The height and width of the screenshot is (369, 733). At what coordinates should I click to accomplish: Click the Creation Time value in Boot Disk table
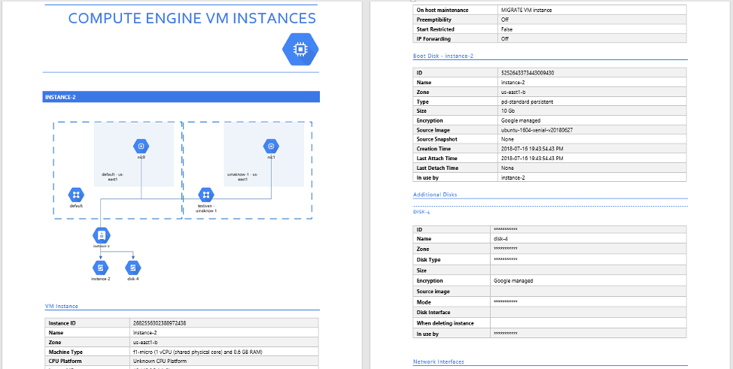pos(531,149)
